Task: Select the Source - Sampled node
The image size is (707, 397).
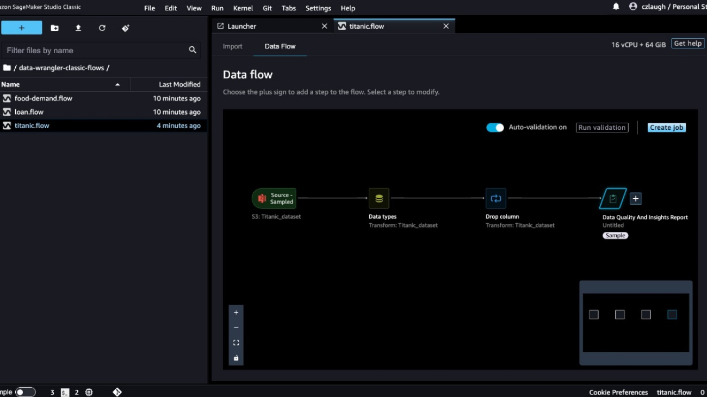Action: click(x=274, y=198)
